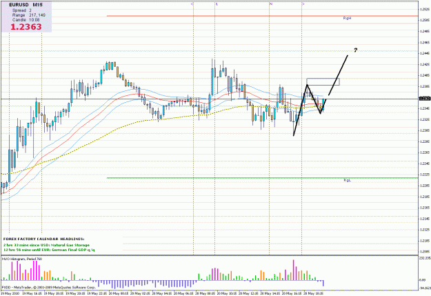The width and height of the screenshot is (431, 296).
Task: Select the Spread 2 info line
Action: pos(22,10)
